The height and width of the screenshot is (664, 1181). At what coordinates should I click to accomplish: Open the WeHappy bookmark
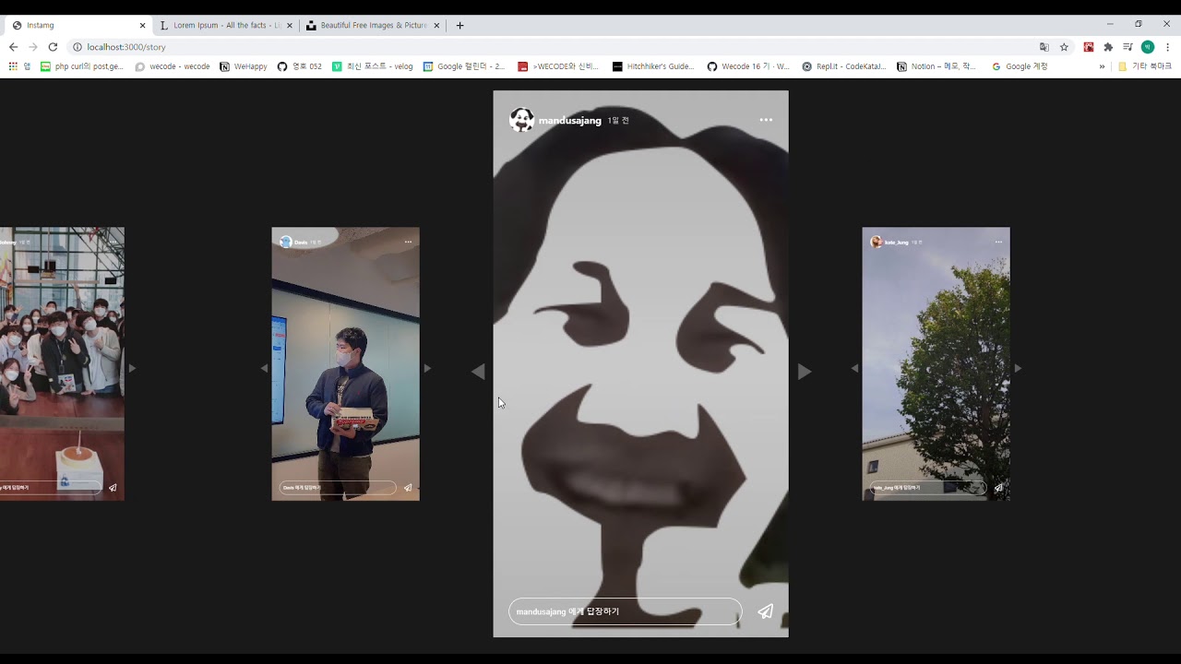(x=244, y=66)
